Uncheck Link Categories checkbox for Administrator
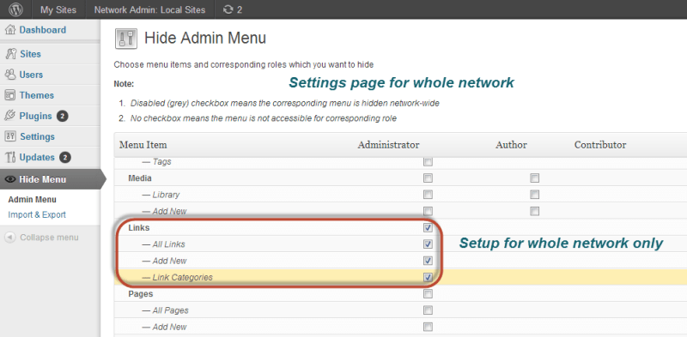 (428, 277)
